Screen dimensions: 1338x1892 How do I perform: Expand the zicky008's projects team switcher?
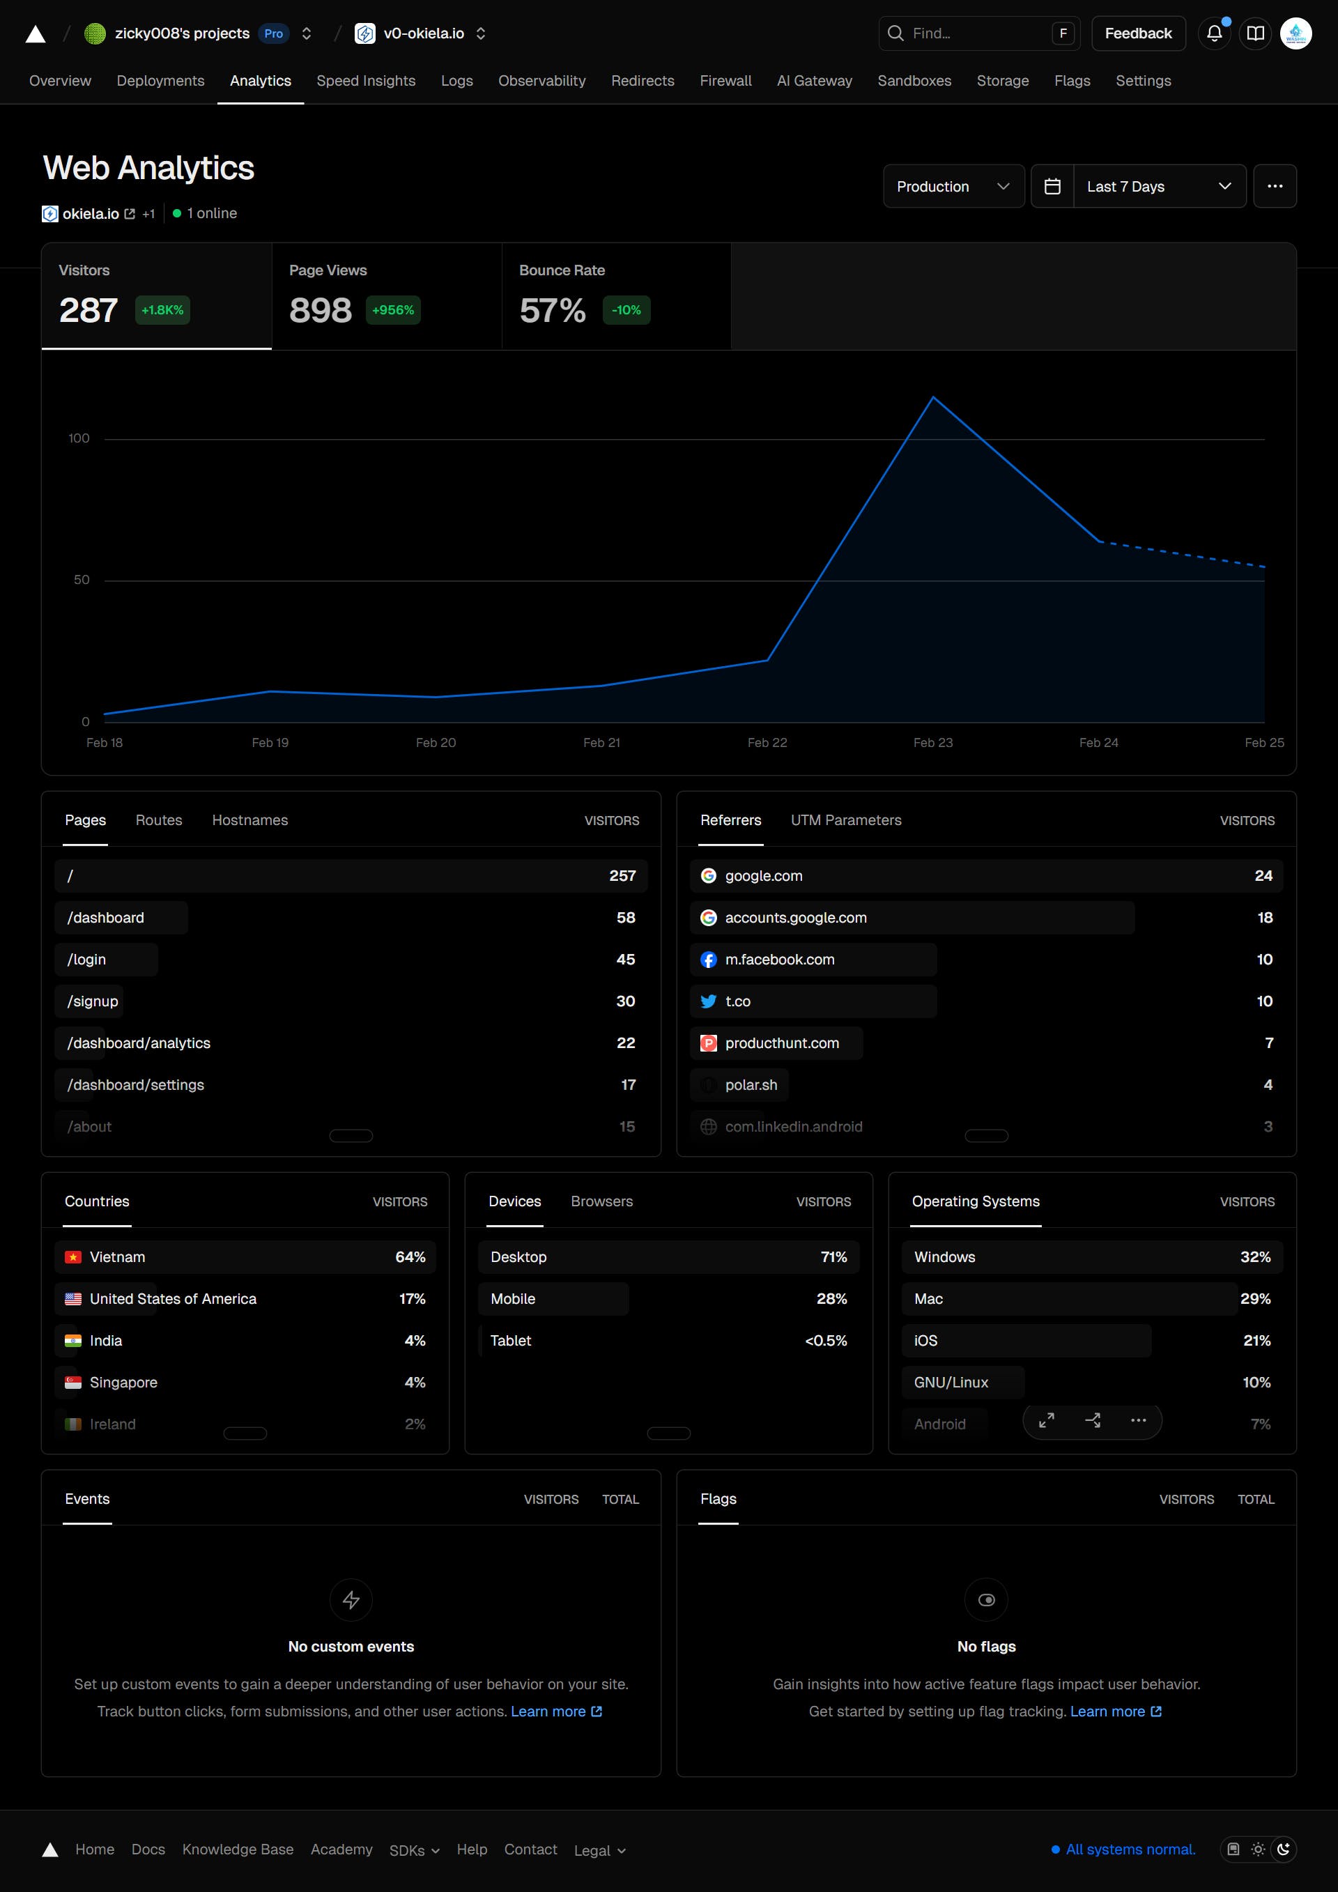(x=307, y=33)
